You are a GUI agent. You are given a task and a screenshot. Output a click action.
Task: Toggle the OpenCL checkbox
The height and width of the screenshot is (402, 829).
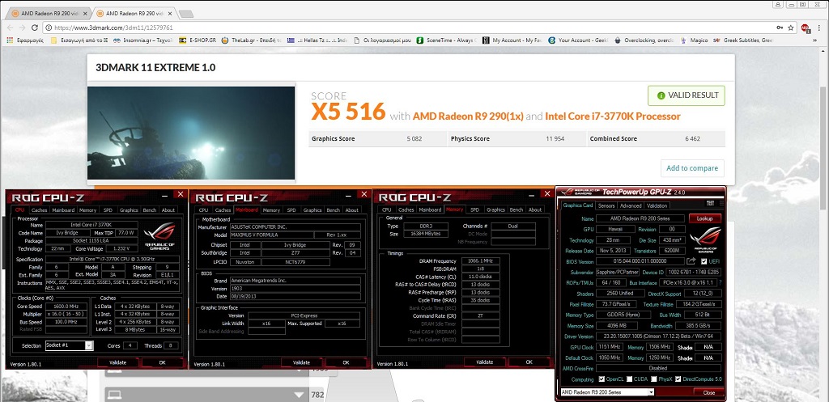[x=602, y=379]
